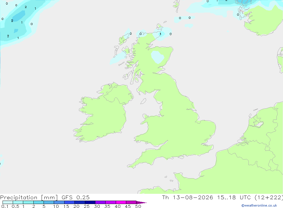Click the pale precipitation patch inside Scotland
Screen dimensions: 283x208
pos(158,57)
